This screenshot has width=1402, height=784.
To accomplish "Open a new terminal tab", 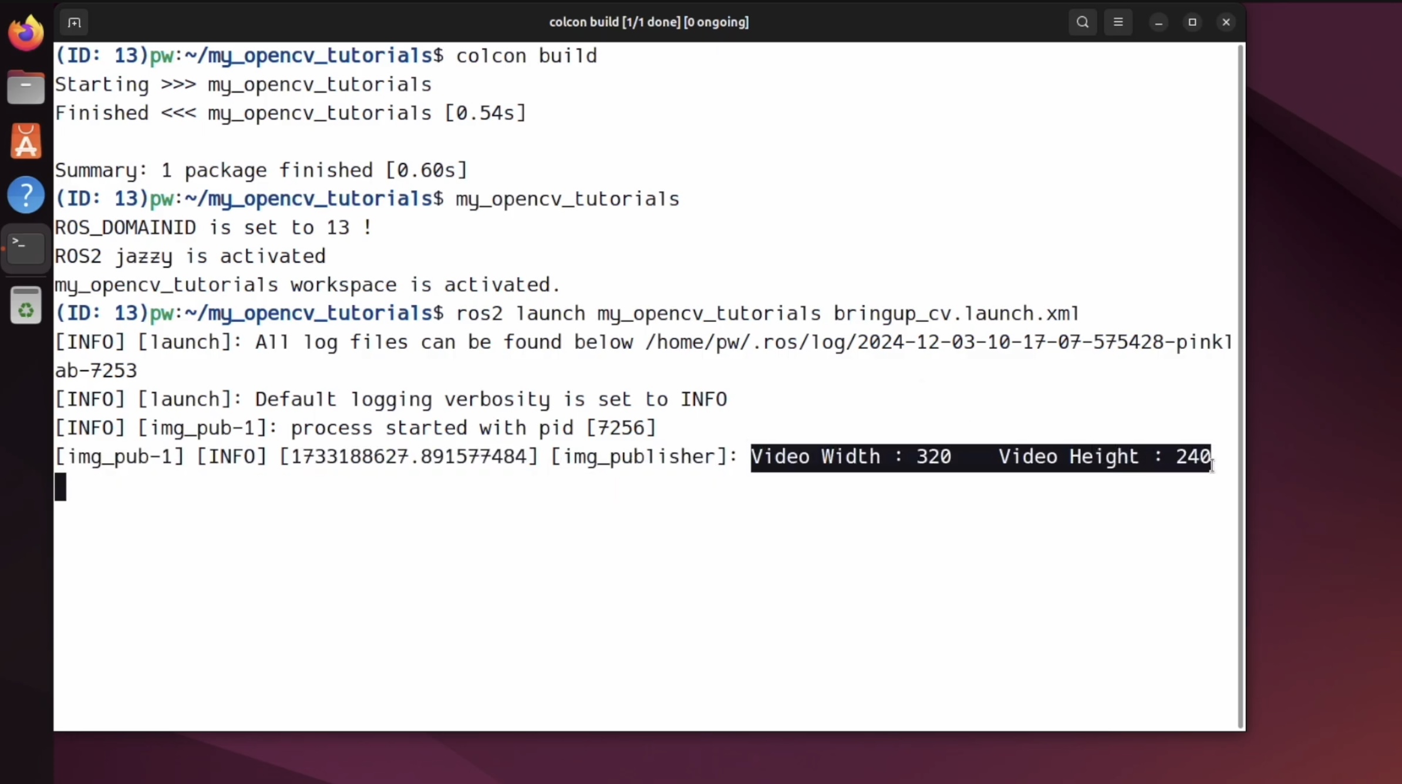I will click(74, 22).
